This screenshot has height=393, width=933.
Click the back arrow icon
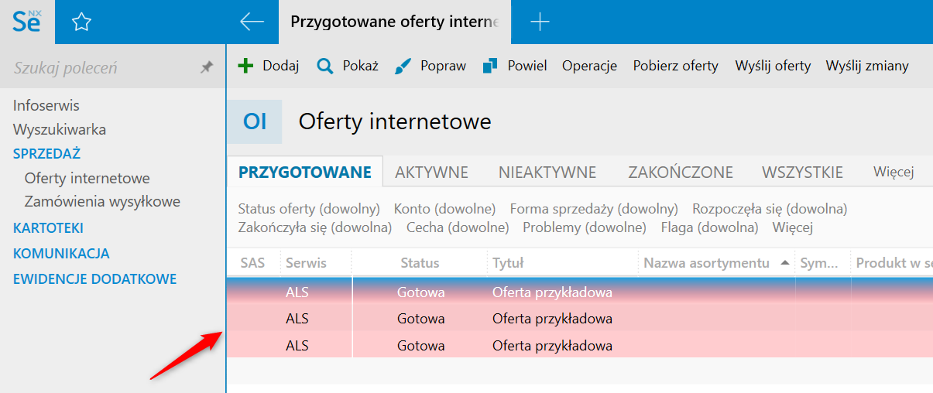pyautogui.click(x=252, y=22)
